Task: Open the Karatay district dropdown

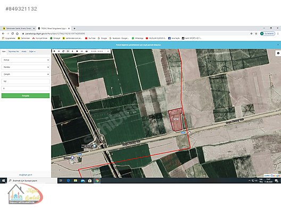Action: coord(26,67)
